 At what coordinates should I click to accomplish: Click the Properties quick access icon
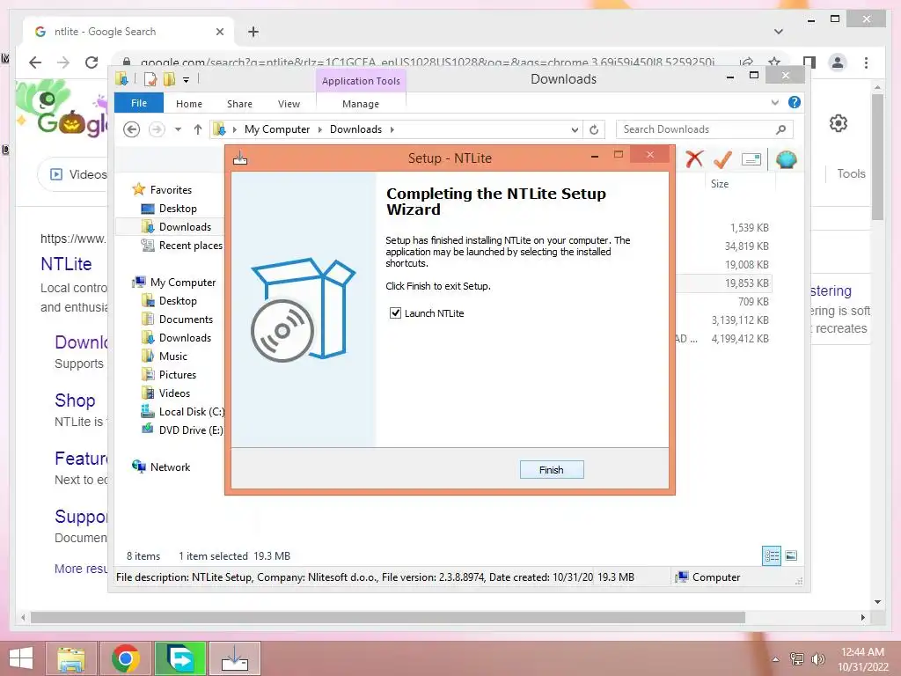150,79
